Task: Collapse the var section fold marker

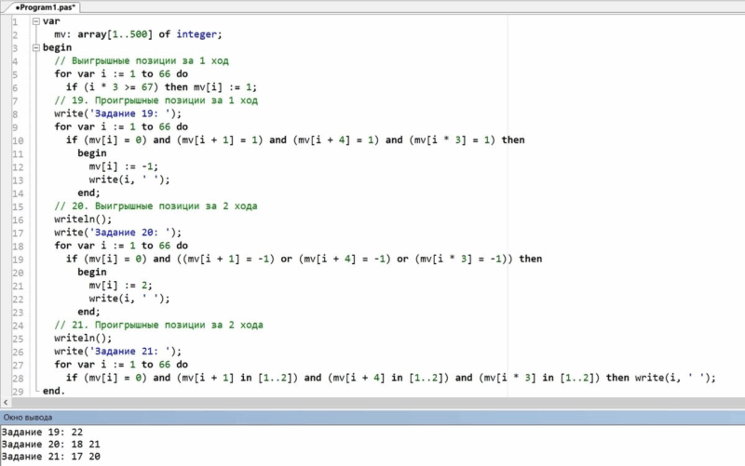Action: click(x=36, y=21)
